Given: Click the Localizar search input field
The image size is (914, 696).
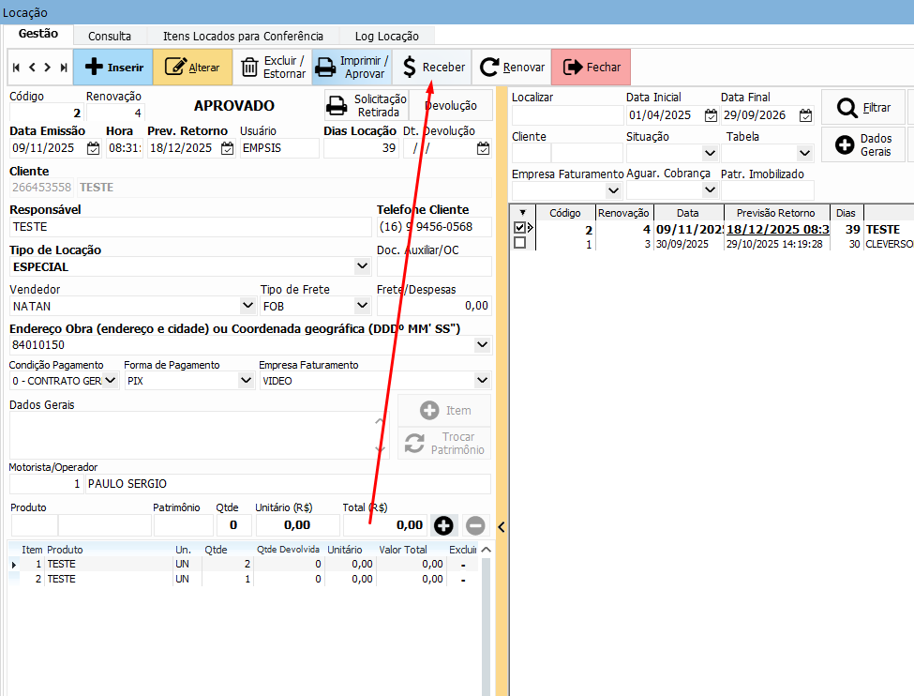Looking at the screenshot, I should click(x=566, y=115).
